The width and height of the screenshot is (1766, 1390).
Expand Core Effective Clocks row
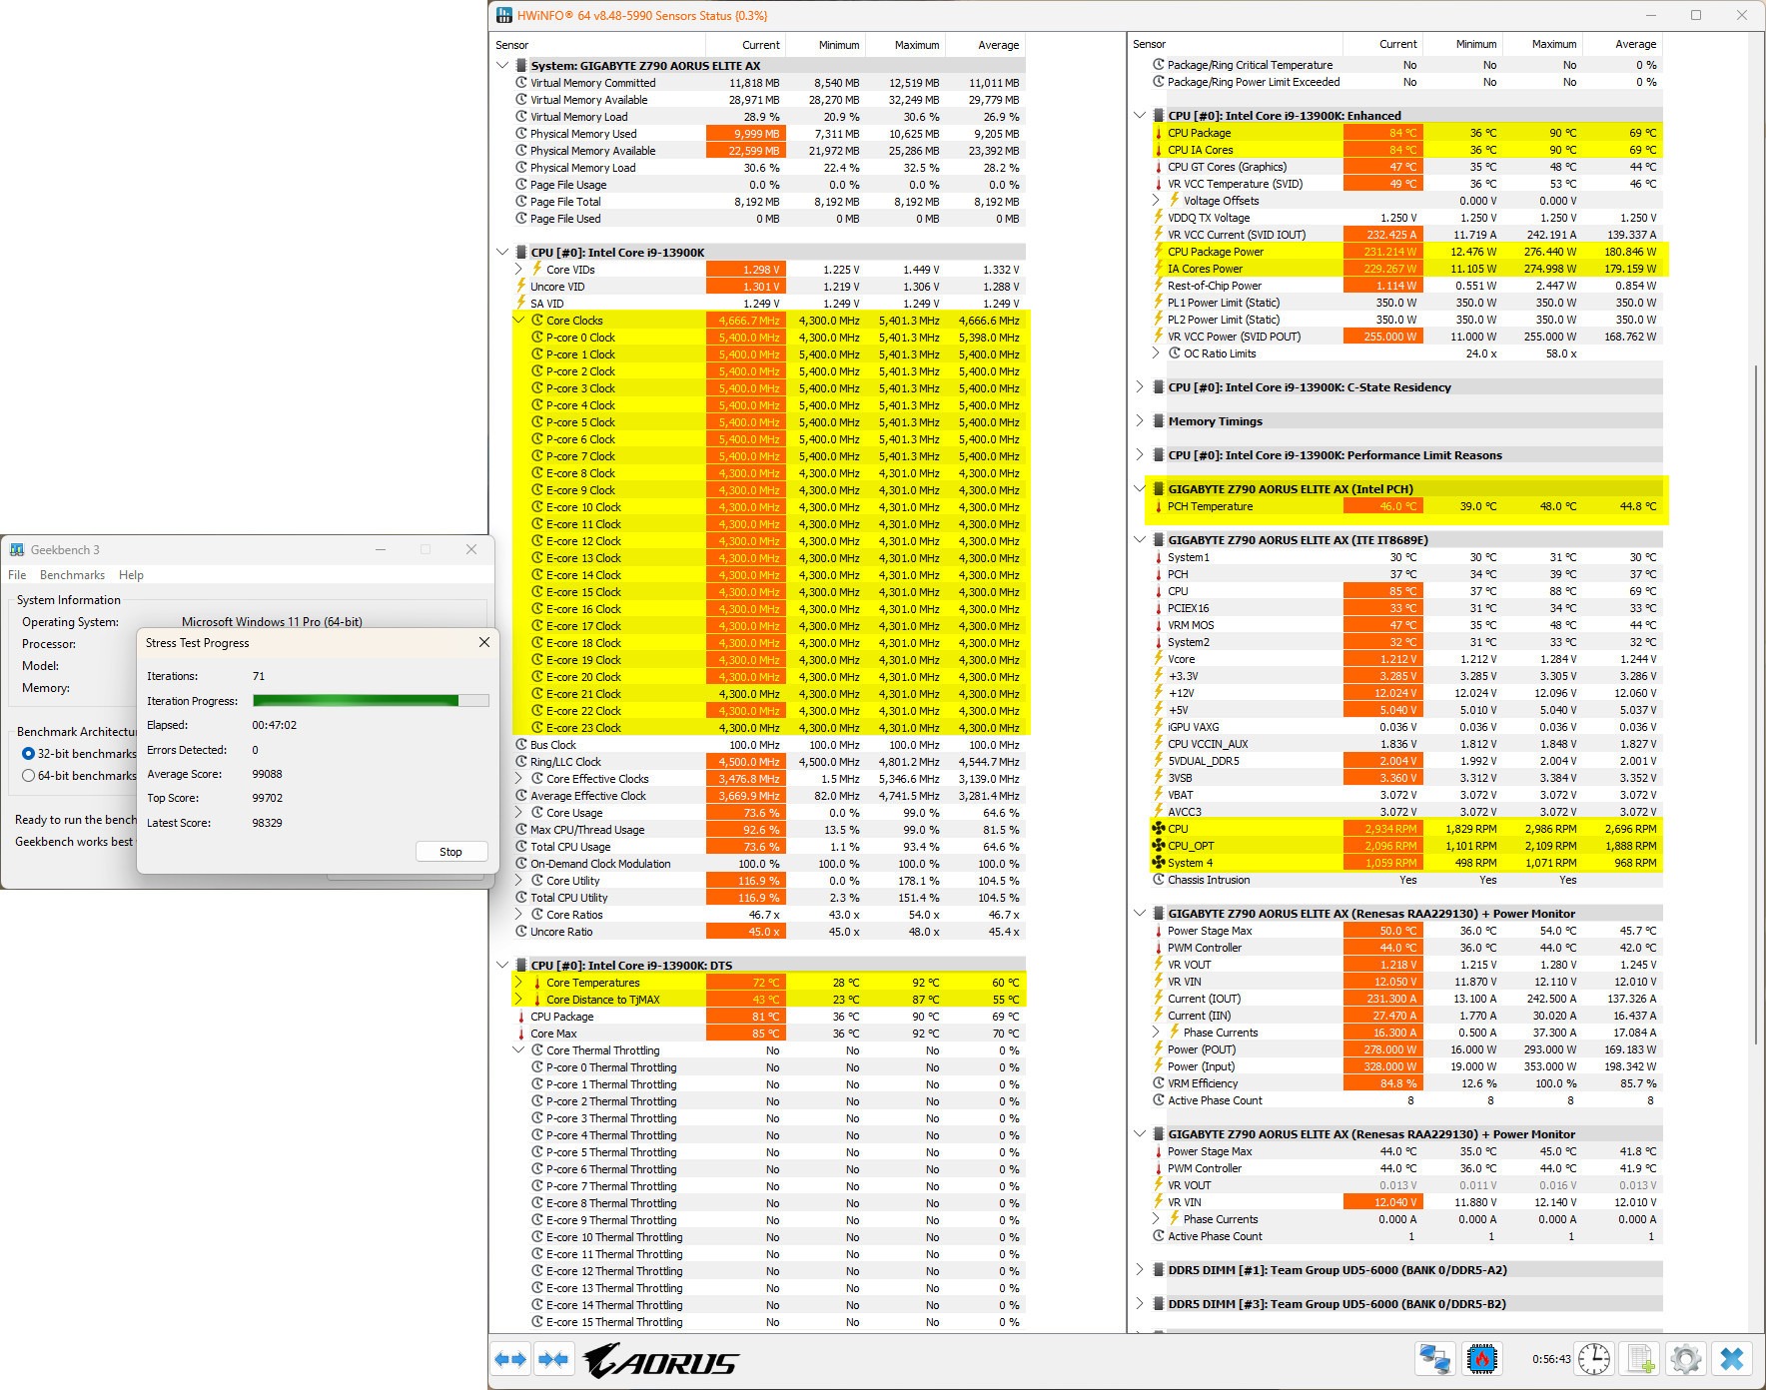[518, 779]
